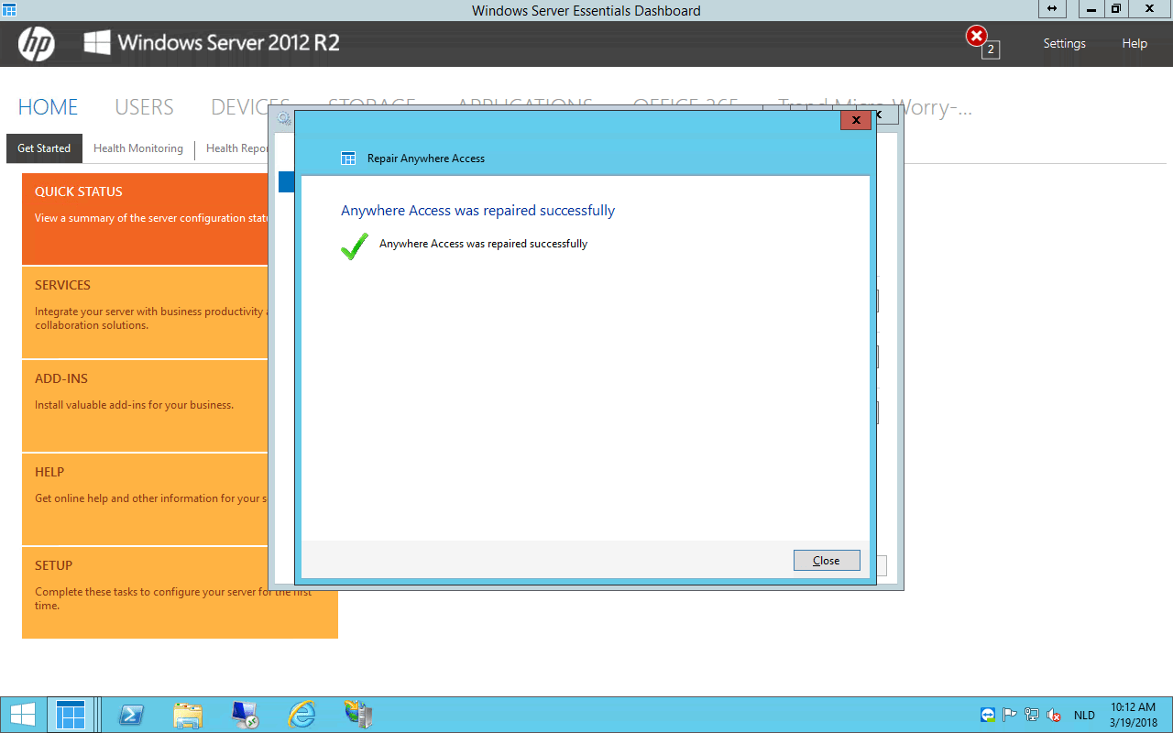
Task: Open Help in the dashboard header
Action: (x=1135, y=43)
